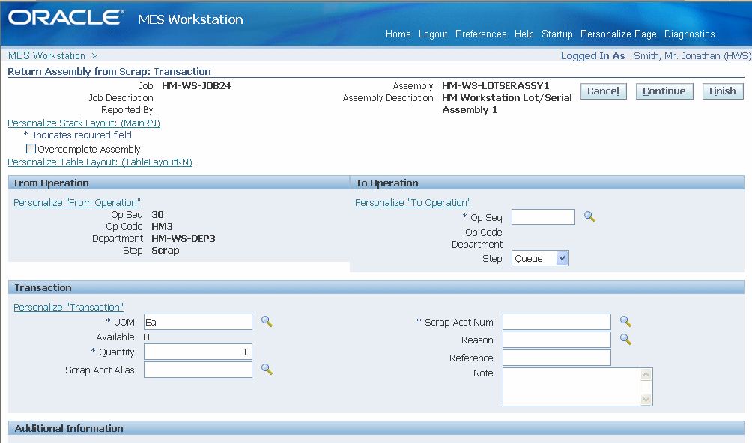The image size is (752, 443).
Task: Click the Transaction section header
Action: pyautogui.click(x=376, y=287)
